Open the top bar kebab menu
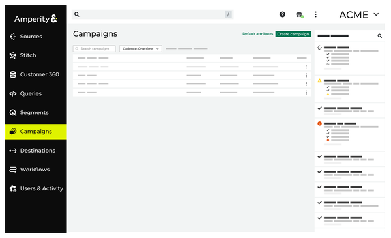Viewport: 391px width, 238px height. pos(315,14)
